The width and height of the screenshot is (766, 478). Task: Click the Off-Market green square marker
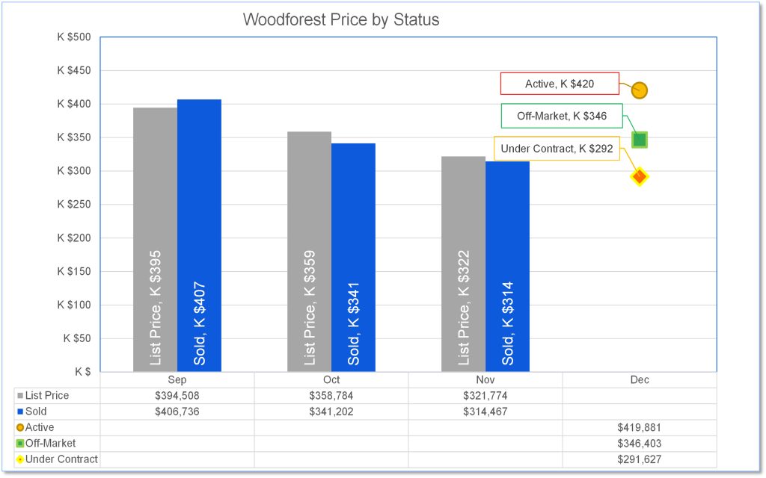coord(640,140)
